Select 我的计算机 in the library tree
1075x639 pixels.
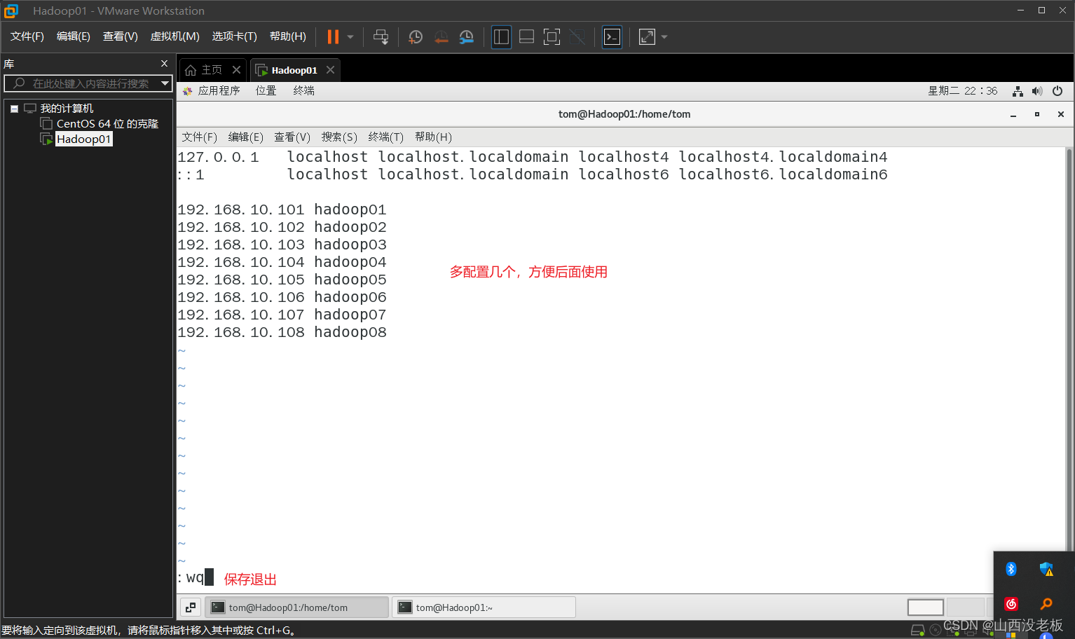coord(67,109)
